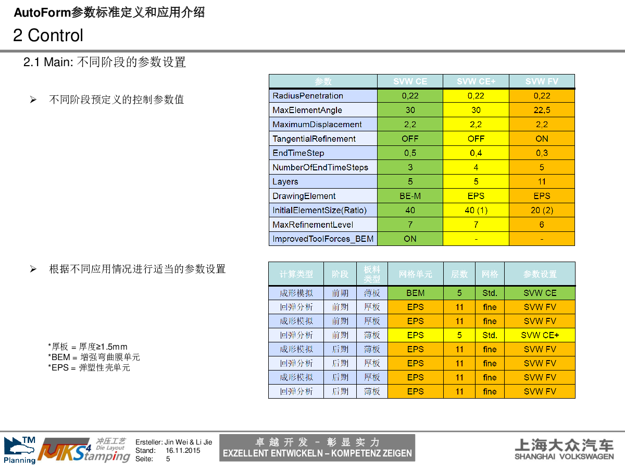Click the '网格' column header

click(490, 274)
